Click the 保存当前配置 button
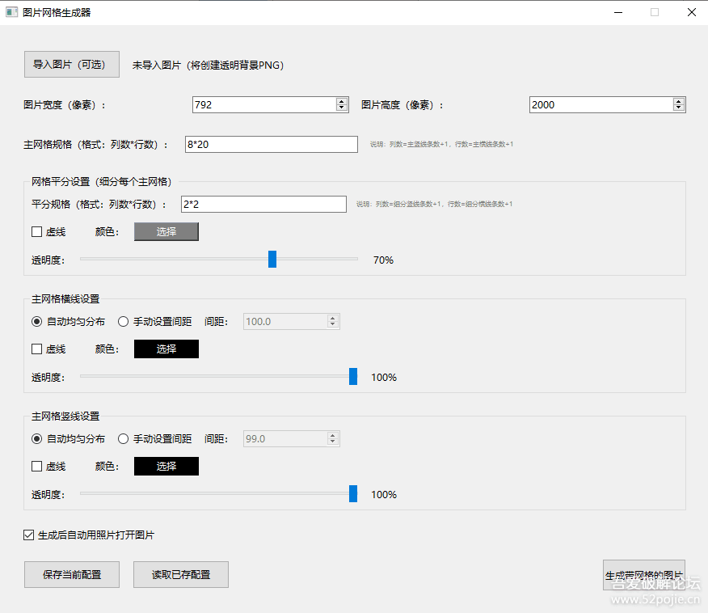 (72, 574)
